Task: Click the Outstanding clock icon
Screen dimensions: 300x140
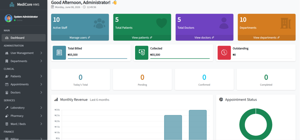Action: tap(224, 53)
